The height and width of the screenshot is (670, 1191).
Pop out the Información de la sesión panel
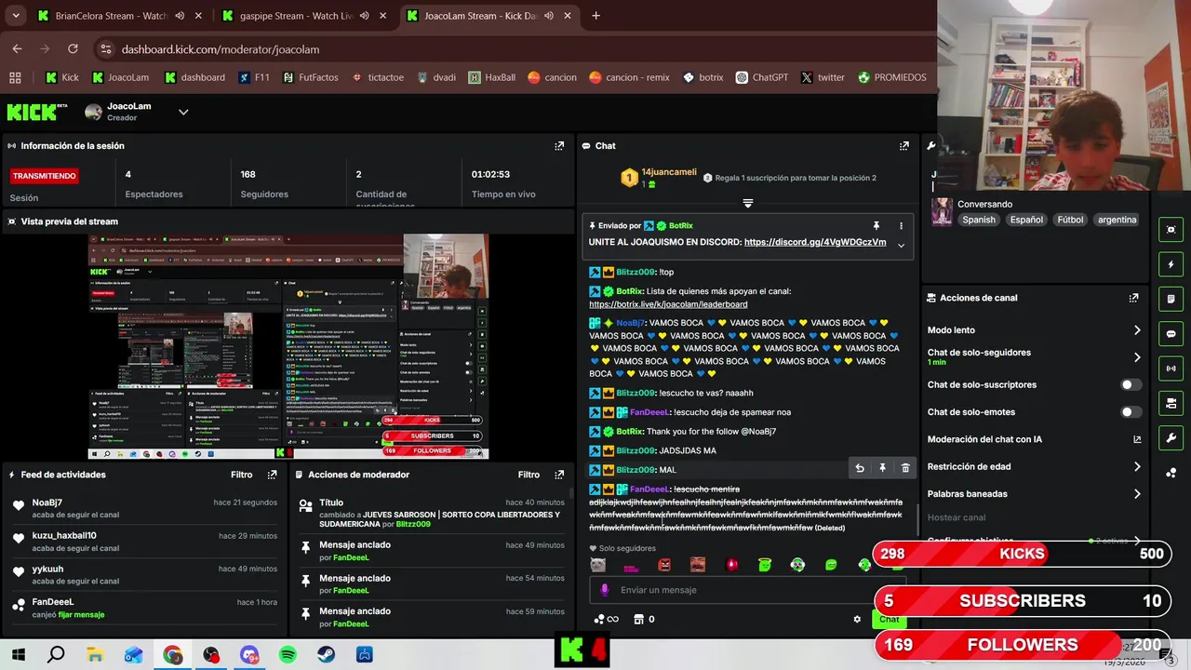[x=559, y=146]
